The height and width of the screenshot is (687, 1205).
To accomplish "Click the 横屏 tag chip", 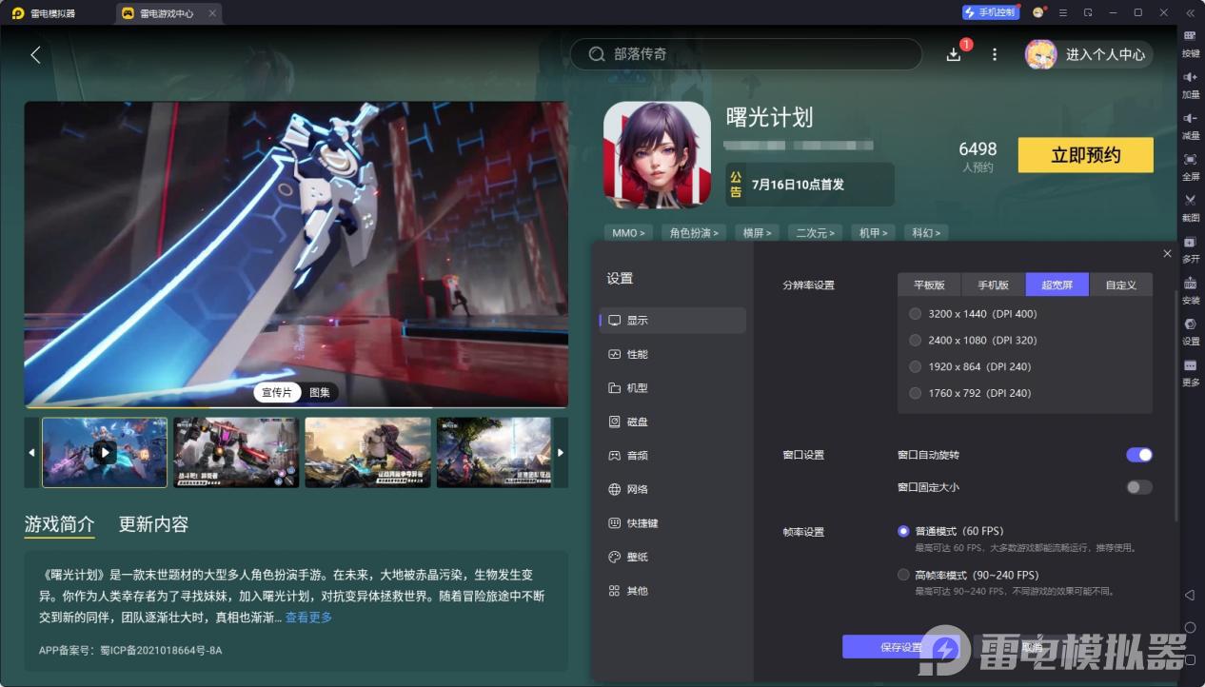I will 759,233.
